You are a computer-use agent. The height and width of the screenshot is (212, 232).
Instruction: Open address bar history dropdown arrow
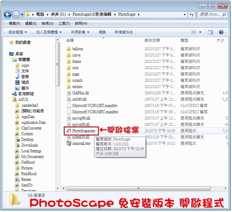184,15
